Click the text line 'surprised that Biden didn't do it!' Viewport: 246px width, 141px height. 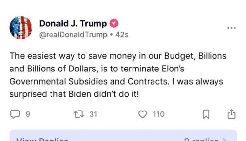75,94
